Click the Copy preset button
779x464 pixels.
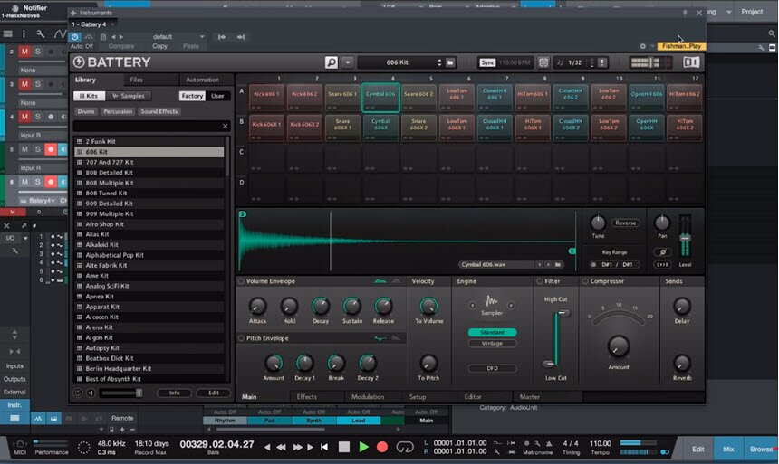point(159,46)
